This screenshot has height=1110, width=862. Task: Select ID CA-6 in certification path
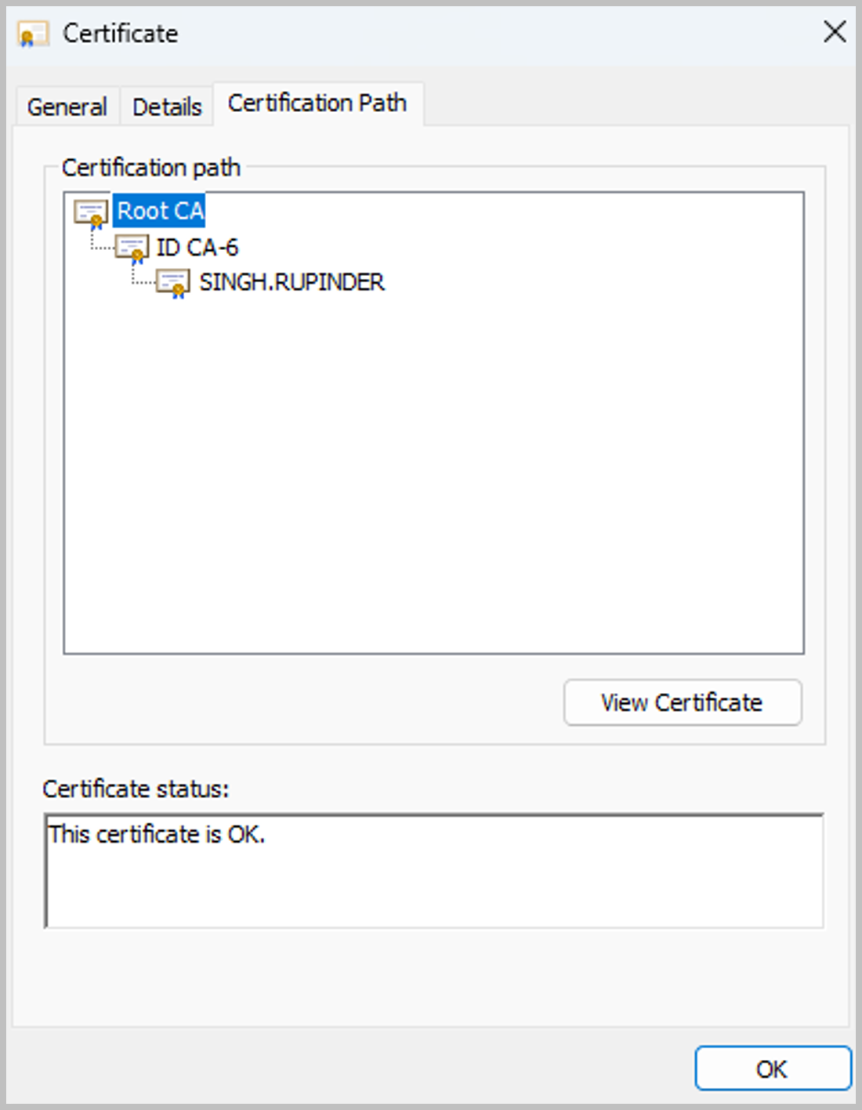[x=197, y=248]
